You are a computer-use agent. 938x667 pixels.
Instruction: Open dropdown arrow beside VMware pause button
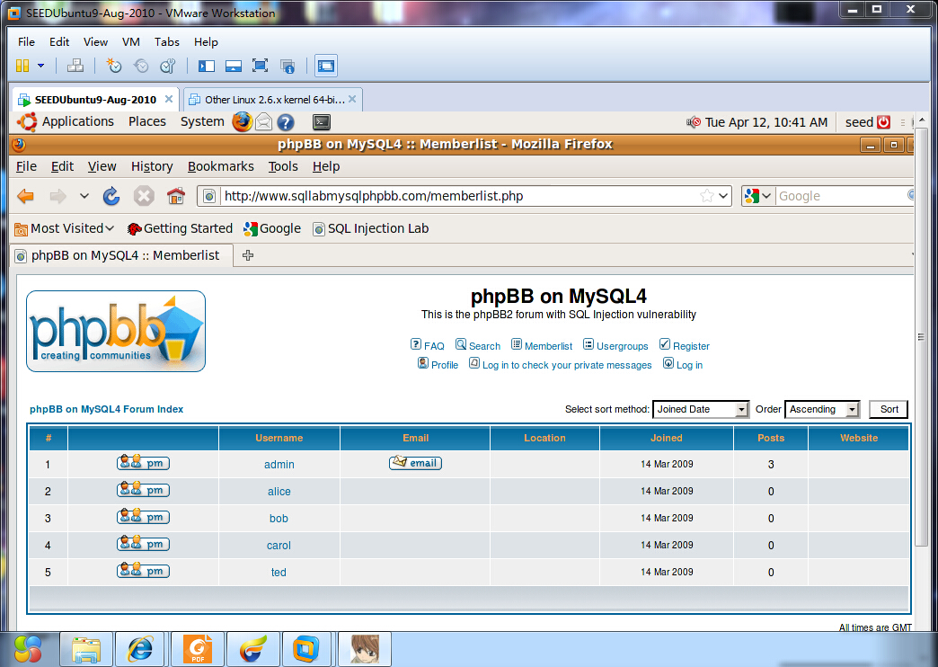[40, 66]
